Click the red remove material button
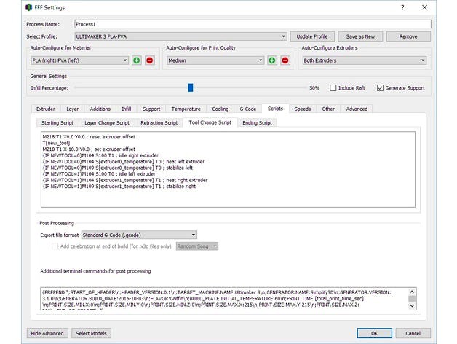Image resolution: width=457 pixels, height=344 pixels. [149, 60]
